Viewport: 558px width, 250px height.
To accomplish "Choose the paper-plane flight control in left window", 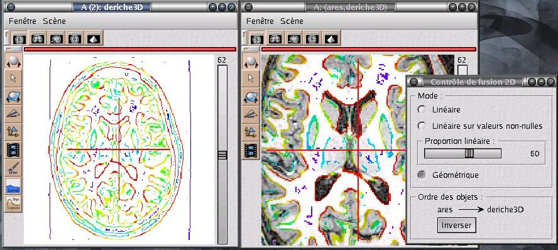I will click(14, 114).
